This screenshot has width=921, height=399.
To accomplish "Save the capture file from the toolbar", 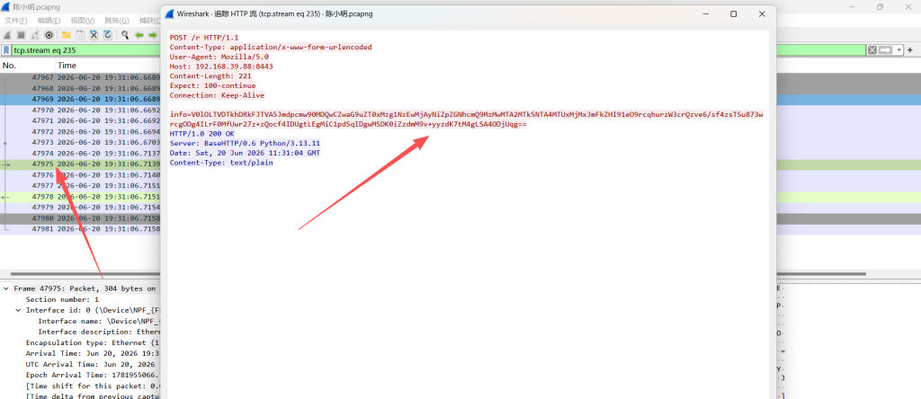I will click(x=80, y=35).
